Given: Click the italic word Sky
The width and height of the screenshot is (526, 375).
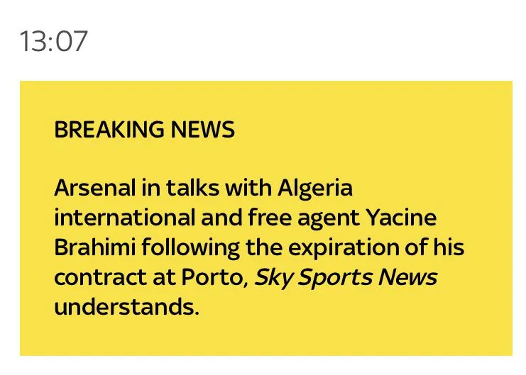Looking at the screenshot, I should (270, 277).
